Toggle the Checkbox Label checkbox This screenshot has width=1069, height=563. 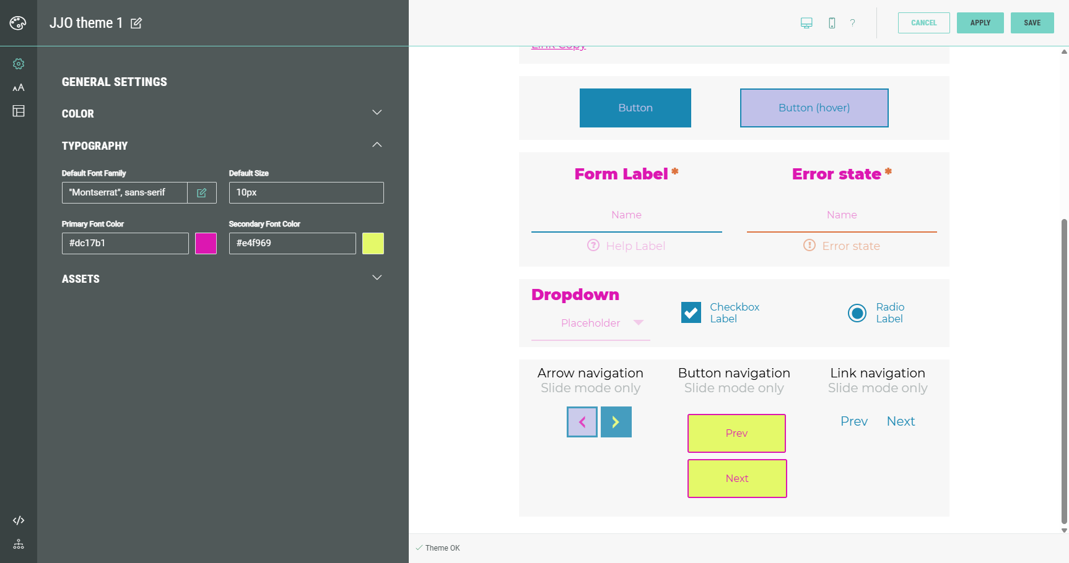coord(691,312)
